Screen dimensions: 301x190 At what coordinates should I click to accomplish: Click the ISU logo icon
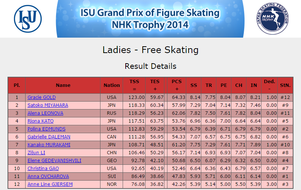tap(28, 18)
